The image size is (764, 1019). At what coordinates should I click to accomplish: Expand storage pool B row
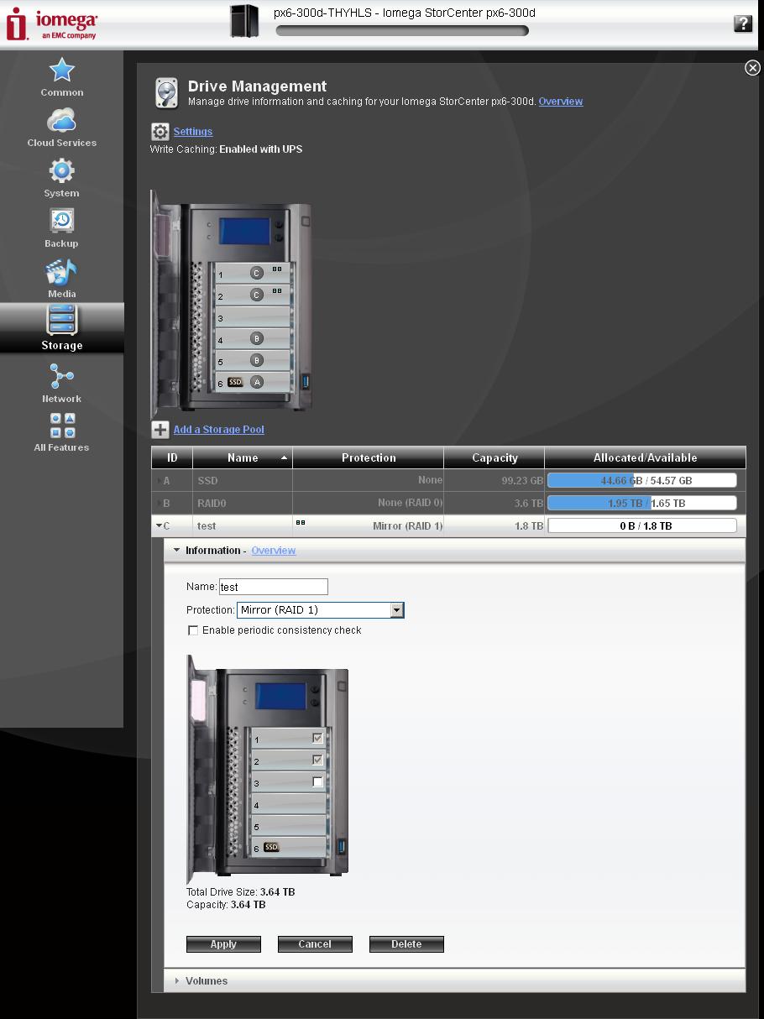[159, 504]
